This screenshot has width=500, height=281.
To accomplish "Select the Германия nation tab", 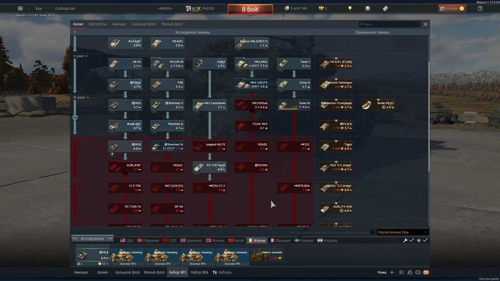I will [148, 241].
